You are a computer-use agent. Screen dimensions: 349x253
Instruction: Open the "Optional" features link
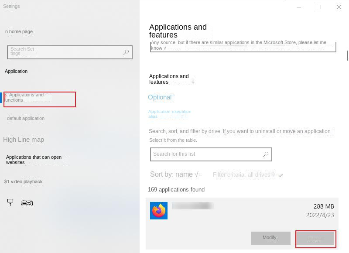pos(160,97)
